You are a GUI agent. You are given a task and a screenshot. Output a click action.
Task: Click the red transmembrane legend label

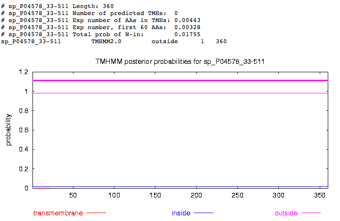59,213
